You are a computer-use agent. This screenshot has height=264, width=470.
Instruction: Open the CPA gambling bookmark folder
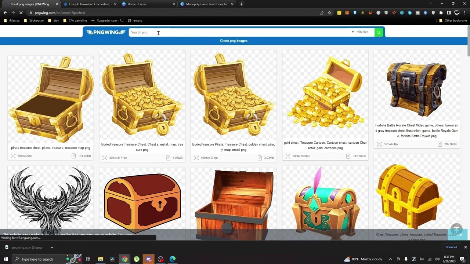75,21
